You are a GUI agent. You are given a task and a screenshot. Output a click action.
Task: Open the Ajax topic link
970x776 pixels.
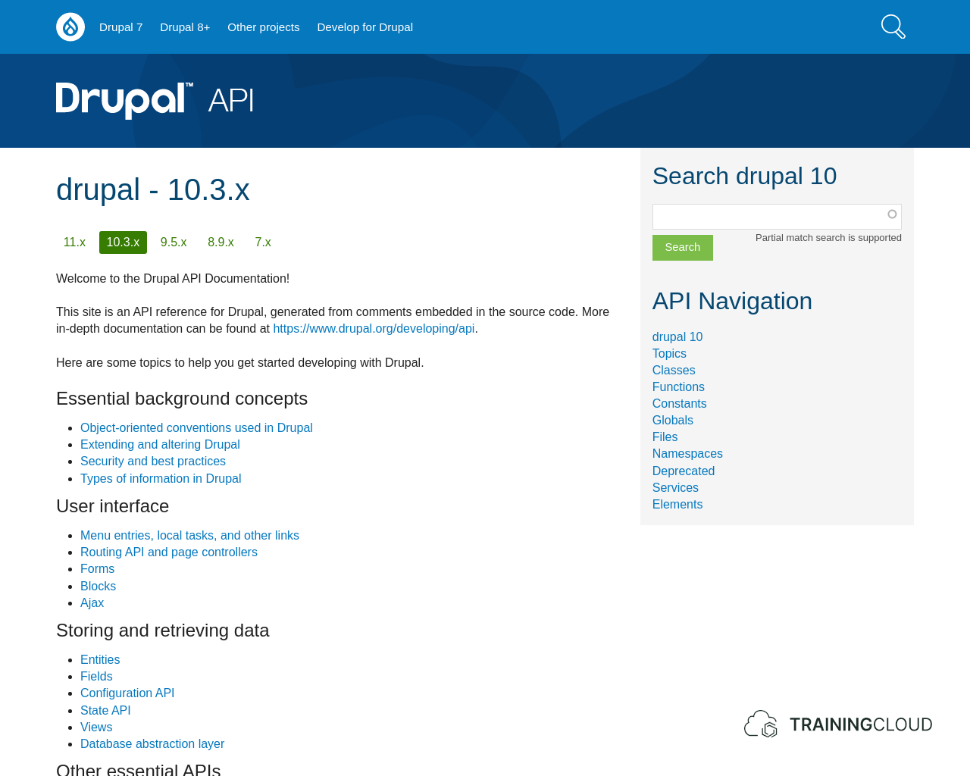92,603
